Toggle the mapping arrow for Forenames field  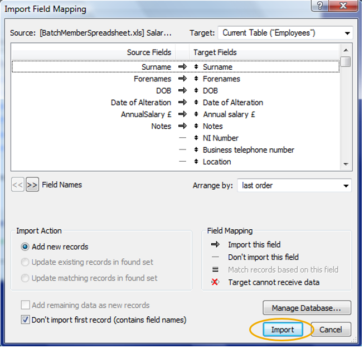[182, 79]
